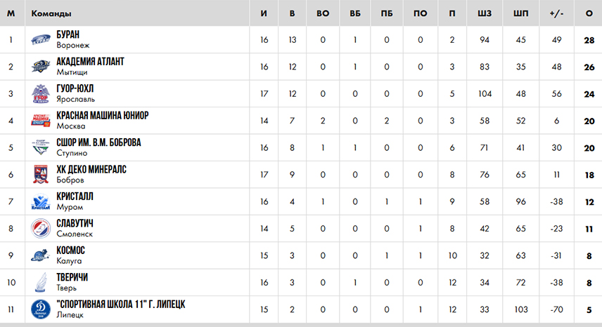602x327 pixels.
Task: Go to the АКАДЕМИЯ АТЛАНТ team page
Action: point(90,62)
